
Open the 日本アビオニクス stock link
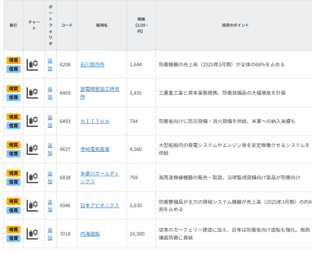click(99, 205)
